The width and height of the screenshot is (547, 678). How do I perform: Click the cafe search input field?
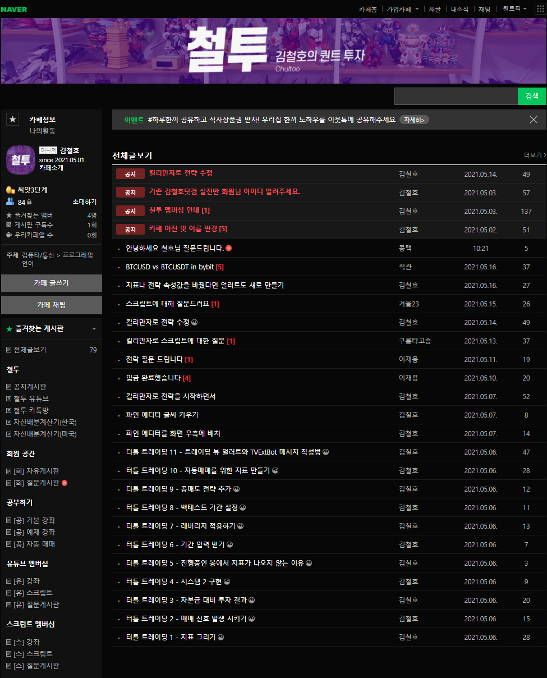pyautogui.click(x=456, y=96)
